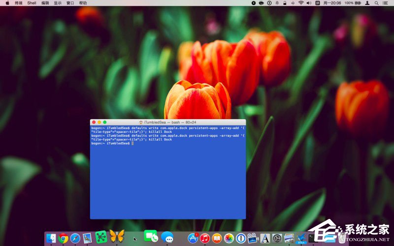Viewport: 394px width, 246px height.
Task: Open Messages chat bubble in Dock
Action: pyautogui.click(x=167, y=237)
